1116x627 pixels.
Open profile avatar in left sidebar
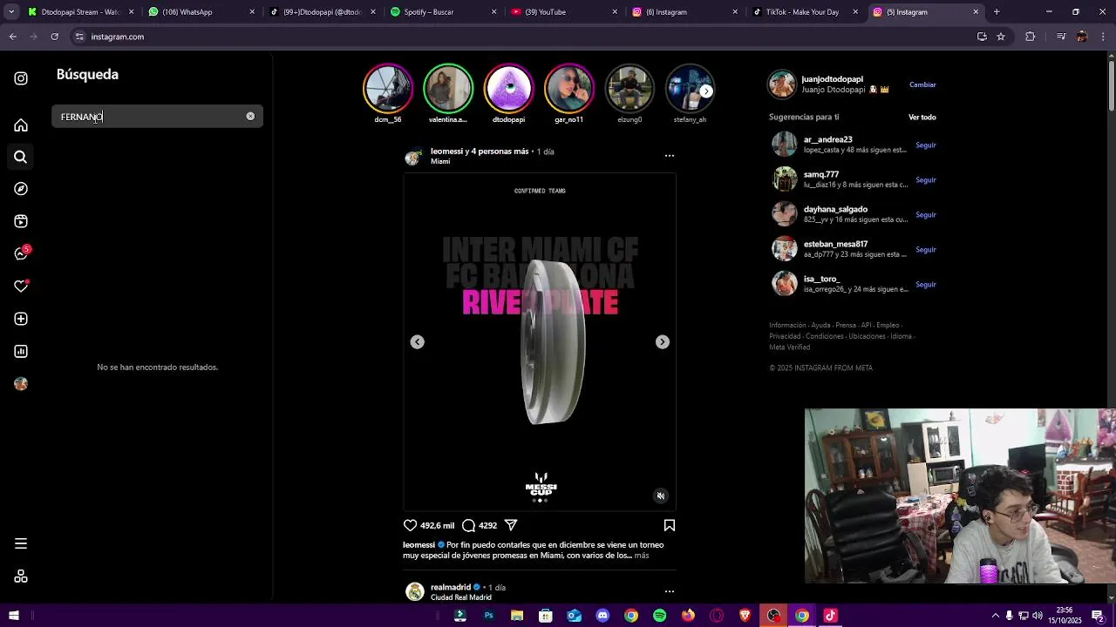pyautogui.click(x=21, y=384)
